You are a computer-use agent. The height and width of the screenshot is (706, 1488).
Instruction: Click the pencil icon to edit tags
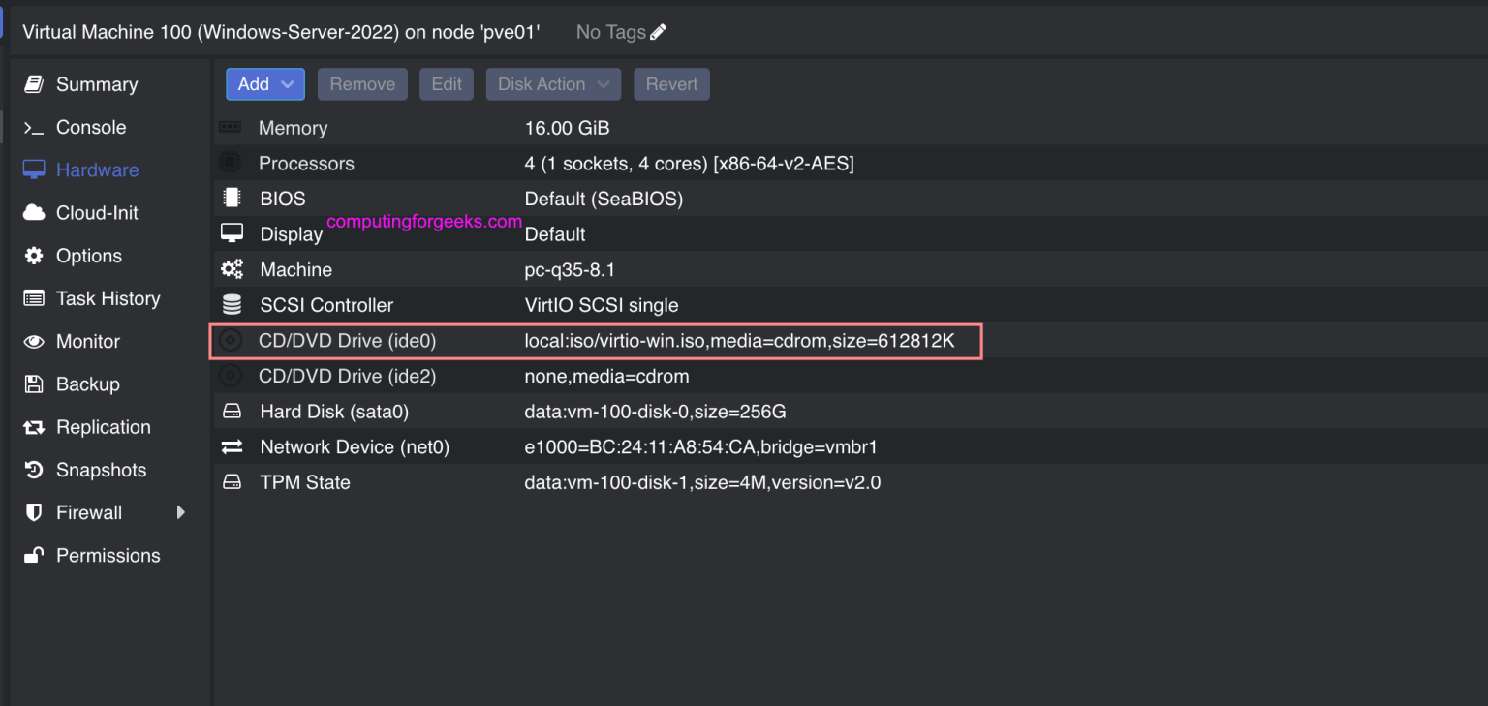pos(658,32)
